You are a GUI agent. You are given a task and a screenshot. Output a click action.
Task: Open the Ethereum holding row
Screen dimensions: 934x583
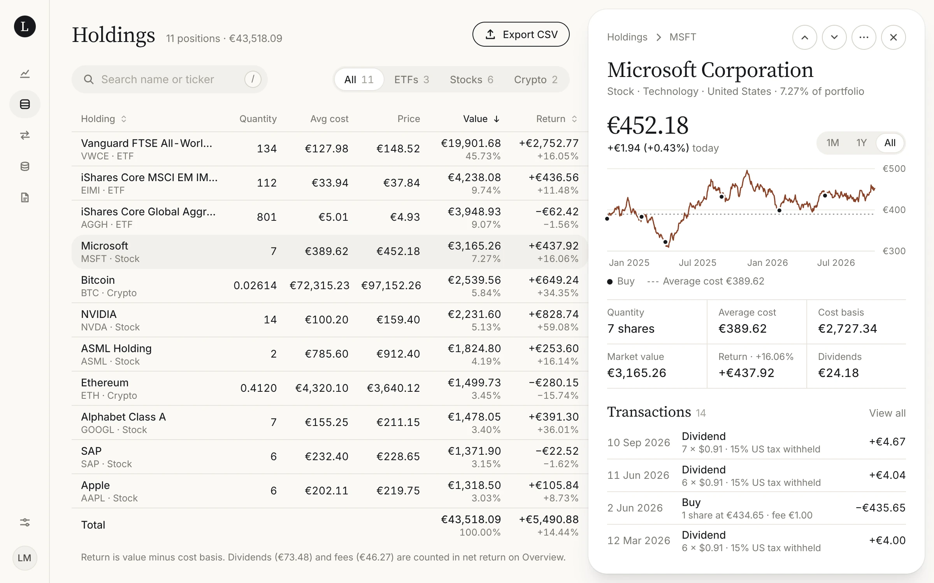click(330, 388)
